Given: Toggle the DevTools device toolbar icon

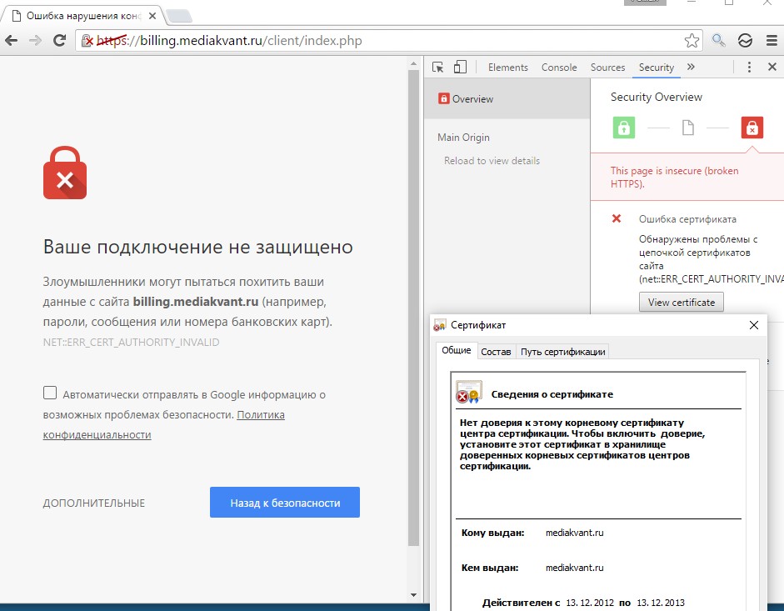Looking at the screenshot, I should (460, 68).
